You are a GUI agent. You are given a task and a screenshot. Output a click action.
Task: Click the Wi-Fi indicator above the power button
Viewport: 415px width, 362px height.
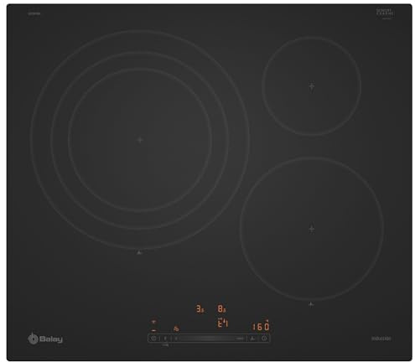[153, 322]
